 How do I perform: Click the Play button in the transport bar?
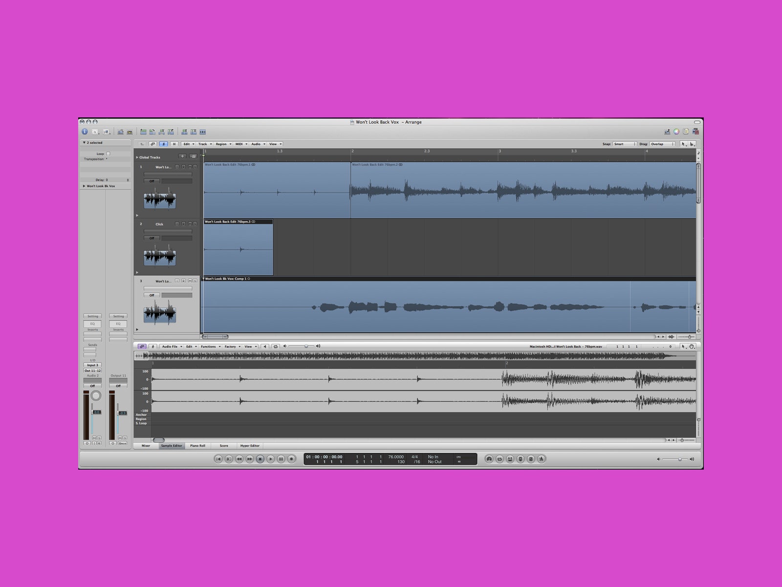[x=270, y=459]
